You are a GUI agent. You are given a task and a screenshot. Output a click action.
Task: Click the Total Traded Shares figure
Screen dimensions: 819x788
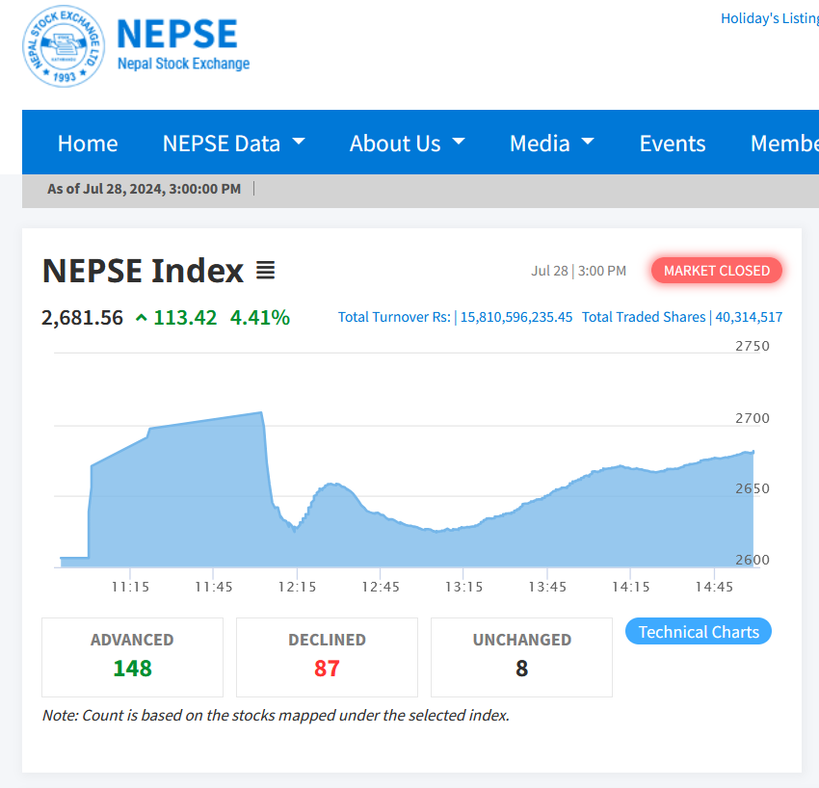pos(748,317)
